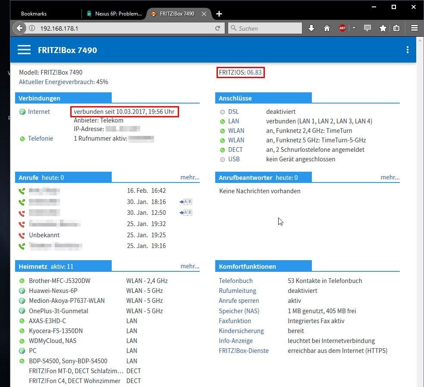Screen dimensions: 424x387
Task: Open the Internet connection link
Action: coord(39,112)
